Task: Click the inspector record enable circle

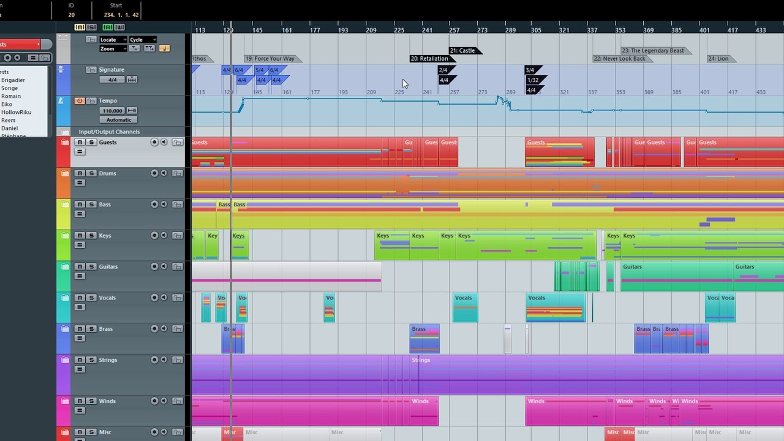Action: 7,58
